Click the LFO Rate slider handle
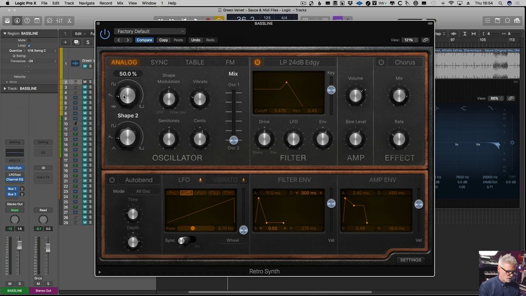Viewport: 526px width, 296px height. tap(192, 228)
